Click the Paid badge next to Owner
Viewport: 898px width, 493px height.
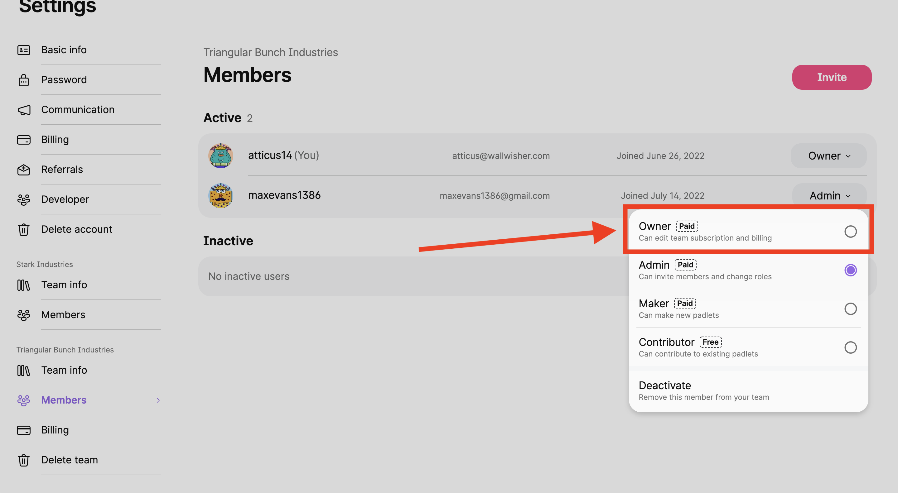pyautogui.click(x=687, y=226)
